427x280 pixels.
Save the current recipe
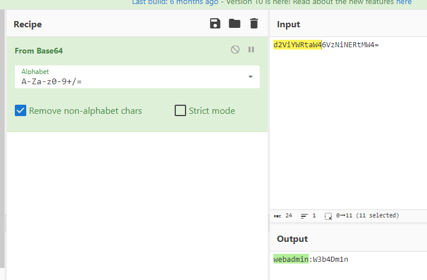215,24
